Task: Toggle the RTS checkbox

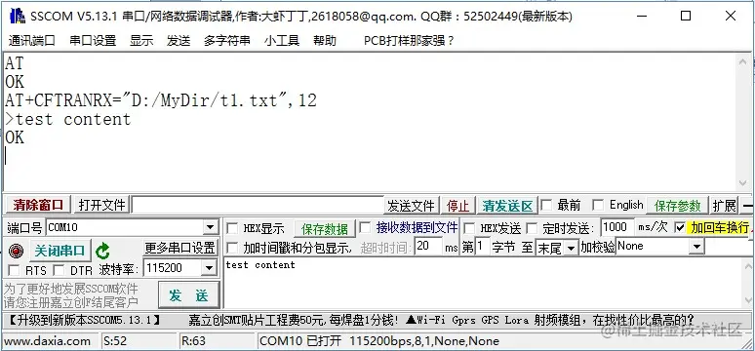Action: 15,270
